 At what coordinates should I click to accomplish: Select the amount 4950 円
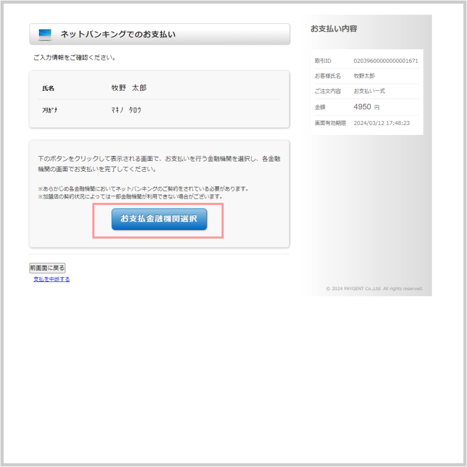366,107
